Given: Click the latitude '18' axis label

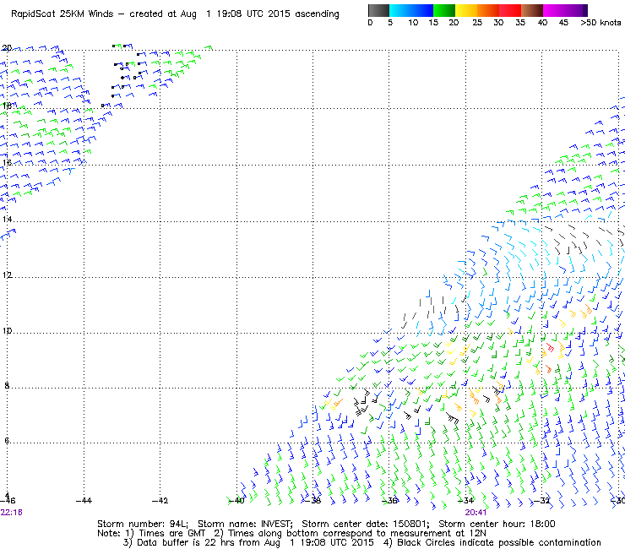Looking at the screenshot, I should click(x=7, y=106).
